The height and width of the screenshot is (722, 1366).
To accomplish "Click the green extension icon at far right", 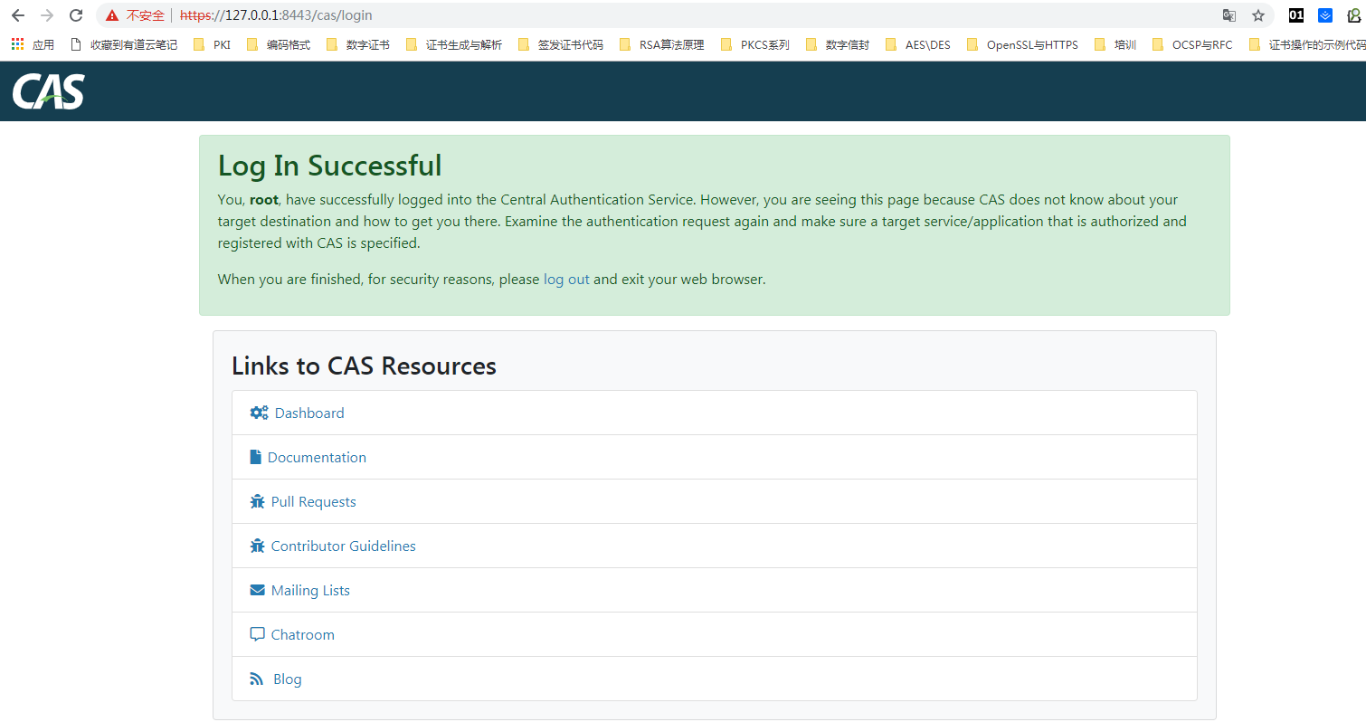I will [x=1354, y=15].
